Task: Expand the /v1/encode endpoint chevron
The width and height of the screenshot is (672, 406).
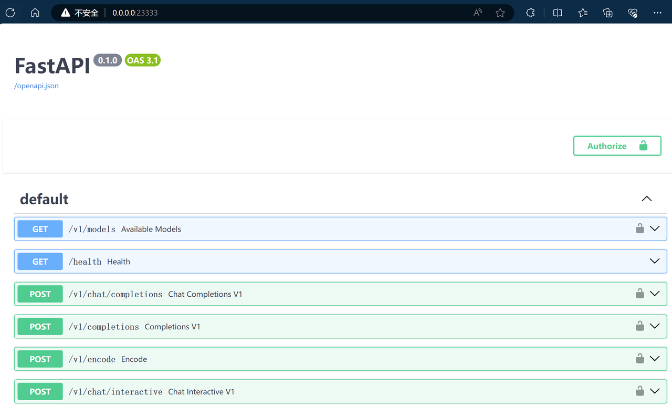Action: coord(655,359)
